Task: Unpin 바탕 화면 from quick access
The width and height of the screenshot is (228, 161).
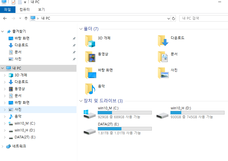Action: click(74, 38)
